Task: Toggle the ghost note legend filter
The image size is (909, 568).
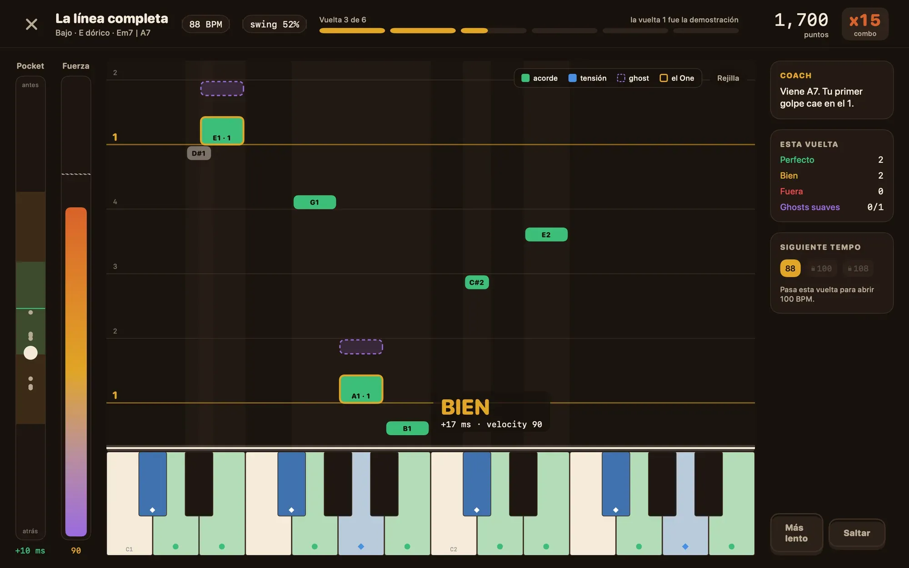Action: pos(633,78)
